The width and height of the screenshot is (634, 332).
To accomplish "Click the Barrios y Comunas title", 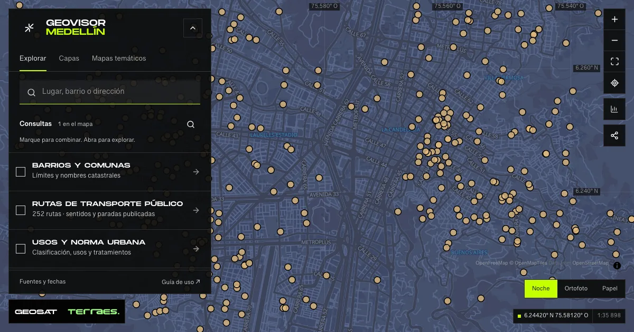I will tap(81, 165).
